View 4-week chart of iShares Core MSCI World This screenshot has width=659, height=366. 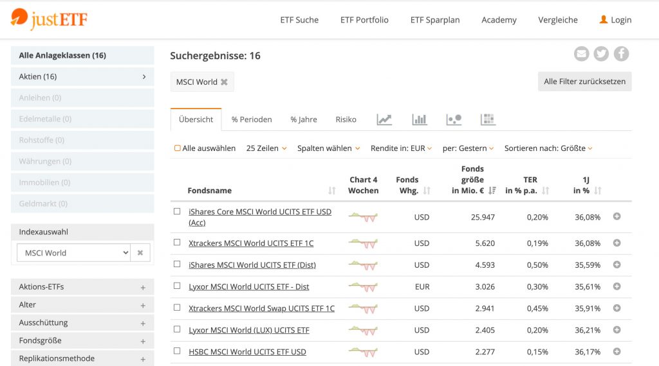pyautogui.click(x=363, y=217)
